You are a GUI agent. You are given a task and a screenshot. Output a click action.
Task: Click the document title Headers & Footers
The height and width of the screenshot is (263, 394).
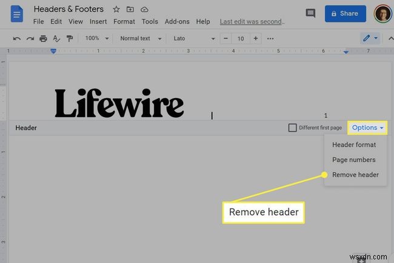(x=68, y=9)
